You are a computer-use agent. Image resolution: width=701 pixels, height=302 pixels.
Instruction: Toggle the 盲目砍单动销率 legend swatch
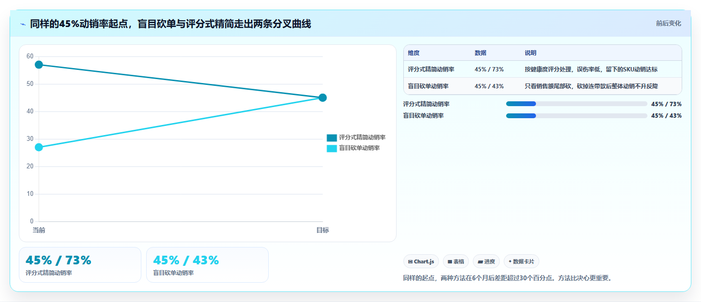331,148
